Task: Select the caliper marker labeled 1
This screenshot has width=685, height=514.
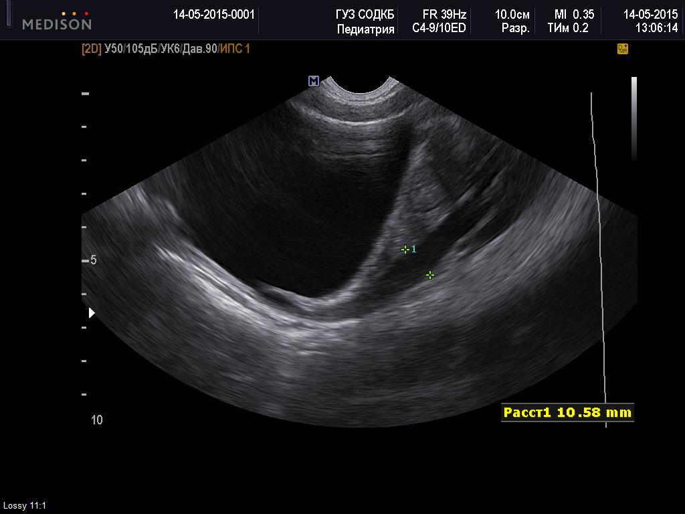Action: [x=405, y=250]
